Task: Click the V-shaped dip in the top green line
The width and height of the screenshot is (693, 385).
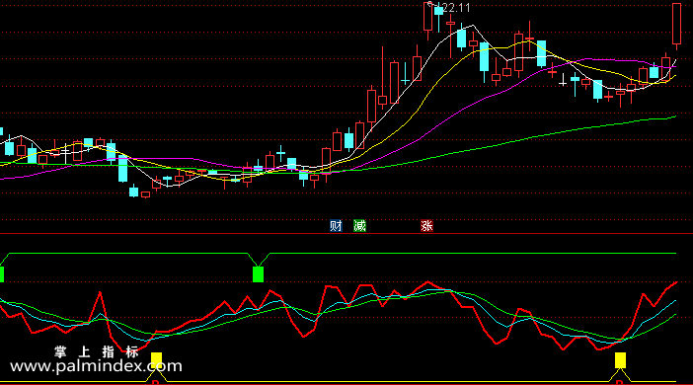Action: point(259,260)
